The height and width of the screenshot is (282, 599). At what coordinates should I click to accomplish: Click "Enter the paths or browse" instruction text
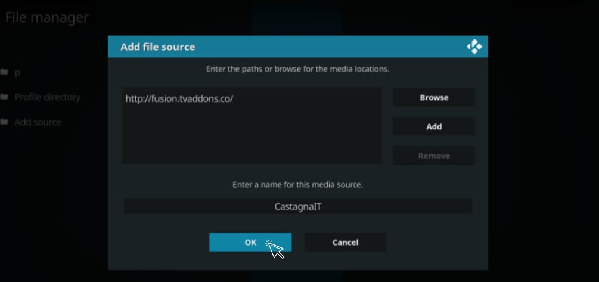click(x=297, y=69)
